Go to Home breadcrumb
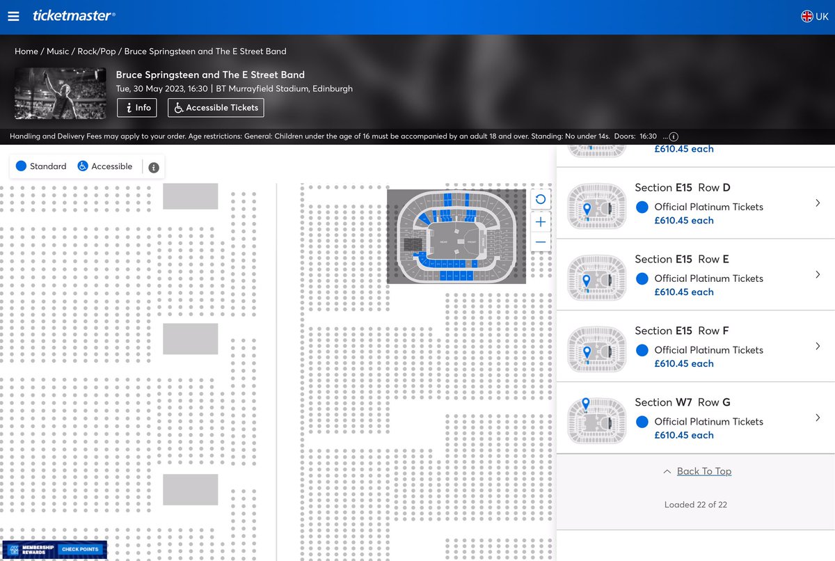Screen dimensions: 835x561 tap(26, 52)
